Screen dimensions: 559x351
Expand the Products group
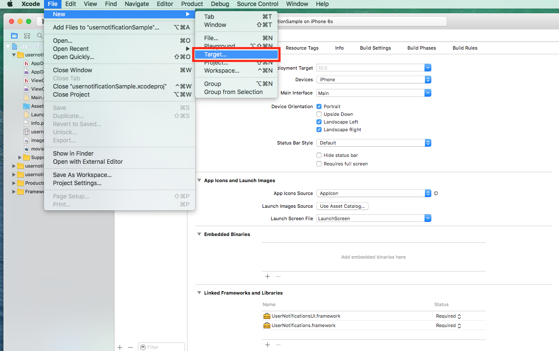pos(14,183)
